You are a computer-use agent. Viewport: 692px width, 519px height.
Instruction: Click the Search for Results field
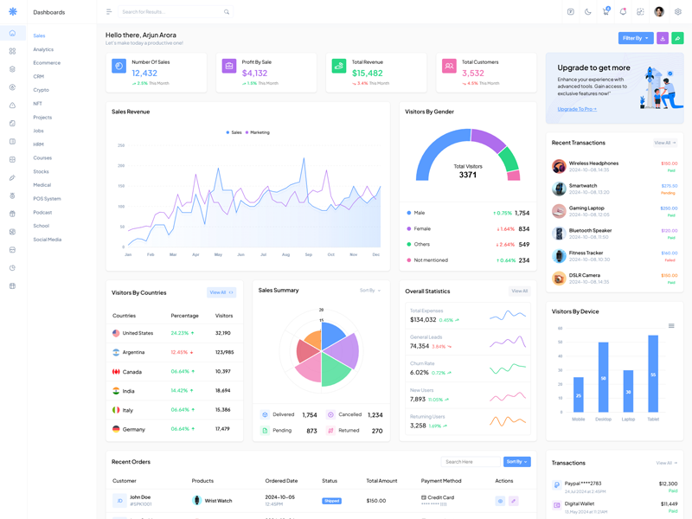173,12
